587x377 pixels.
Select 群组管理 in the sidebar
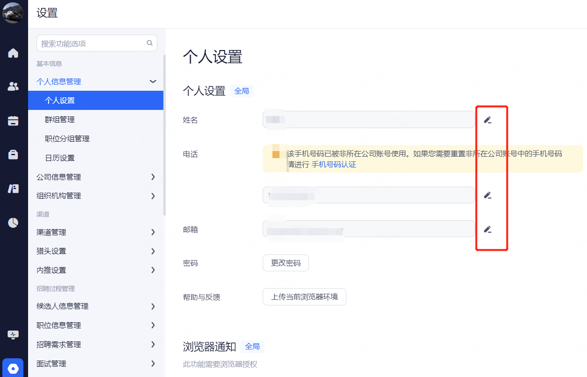(60, 120)
